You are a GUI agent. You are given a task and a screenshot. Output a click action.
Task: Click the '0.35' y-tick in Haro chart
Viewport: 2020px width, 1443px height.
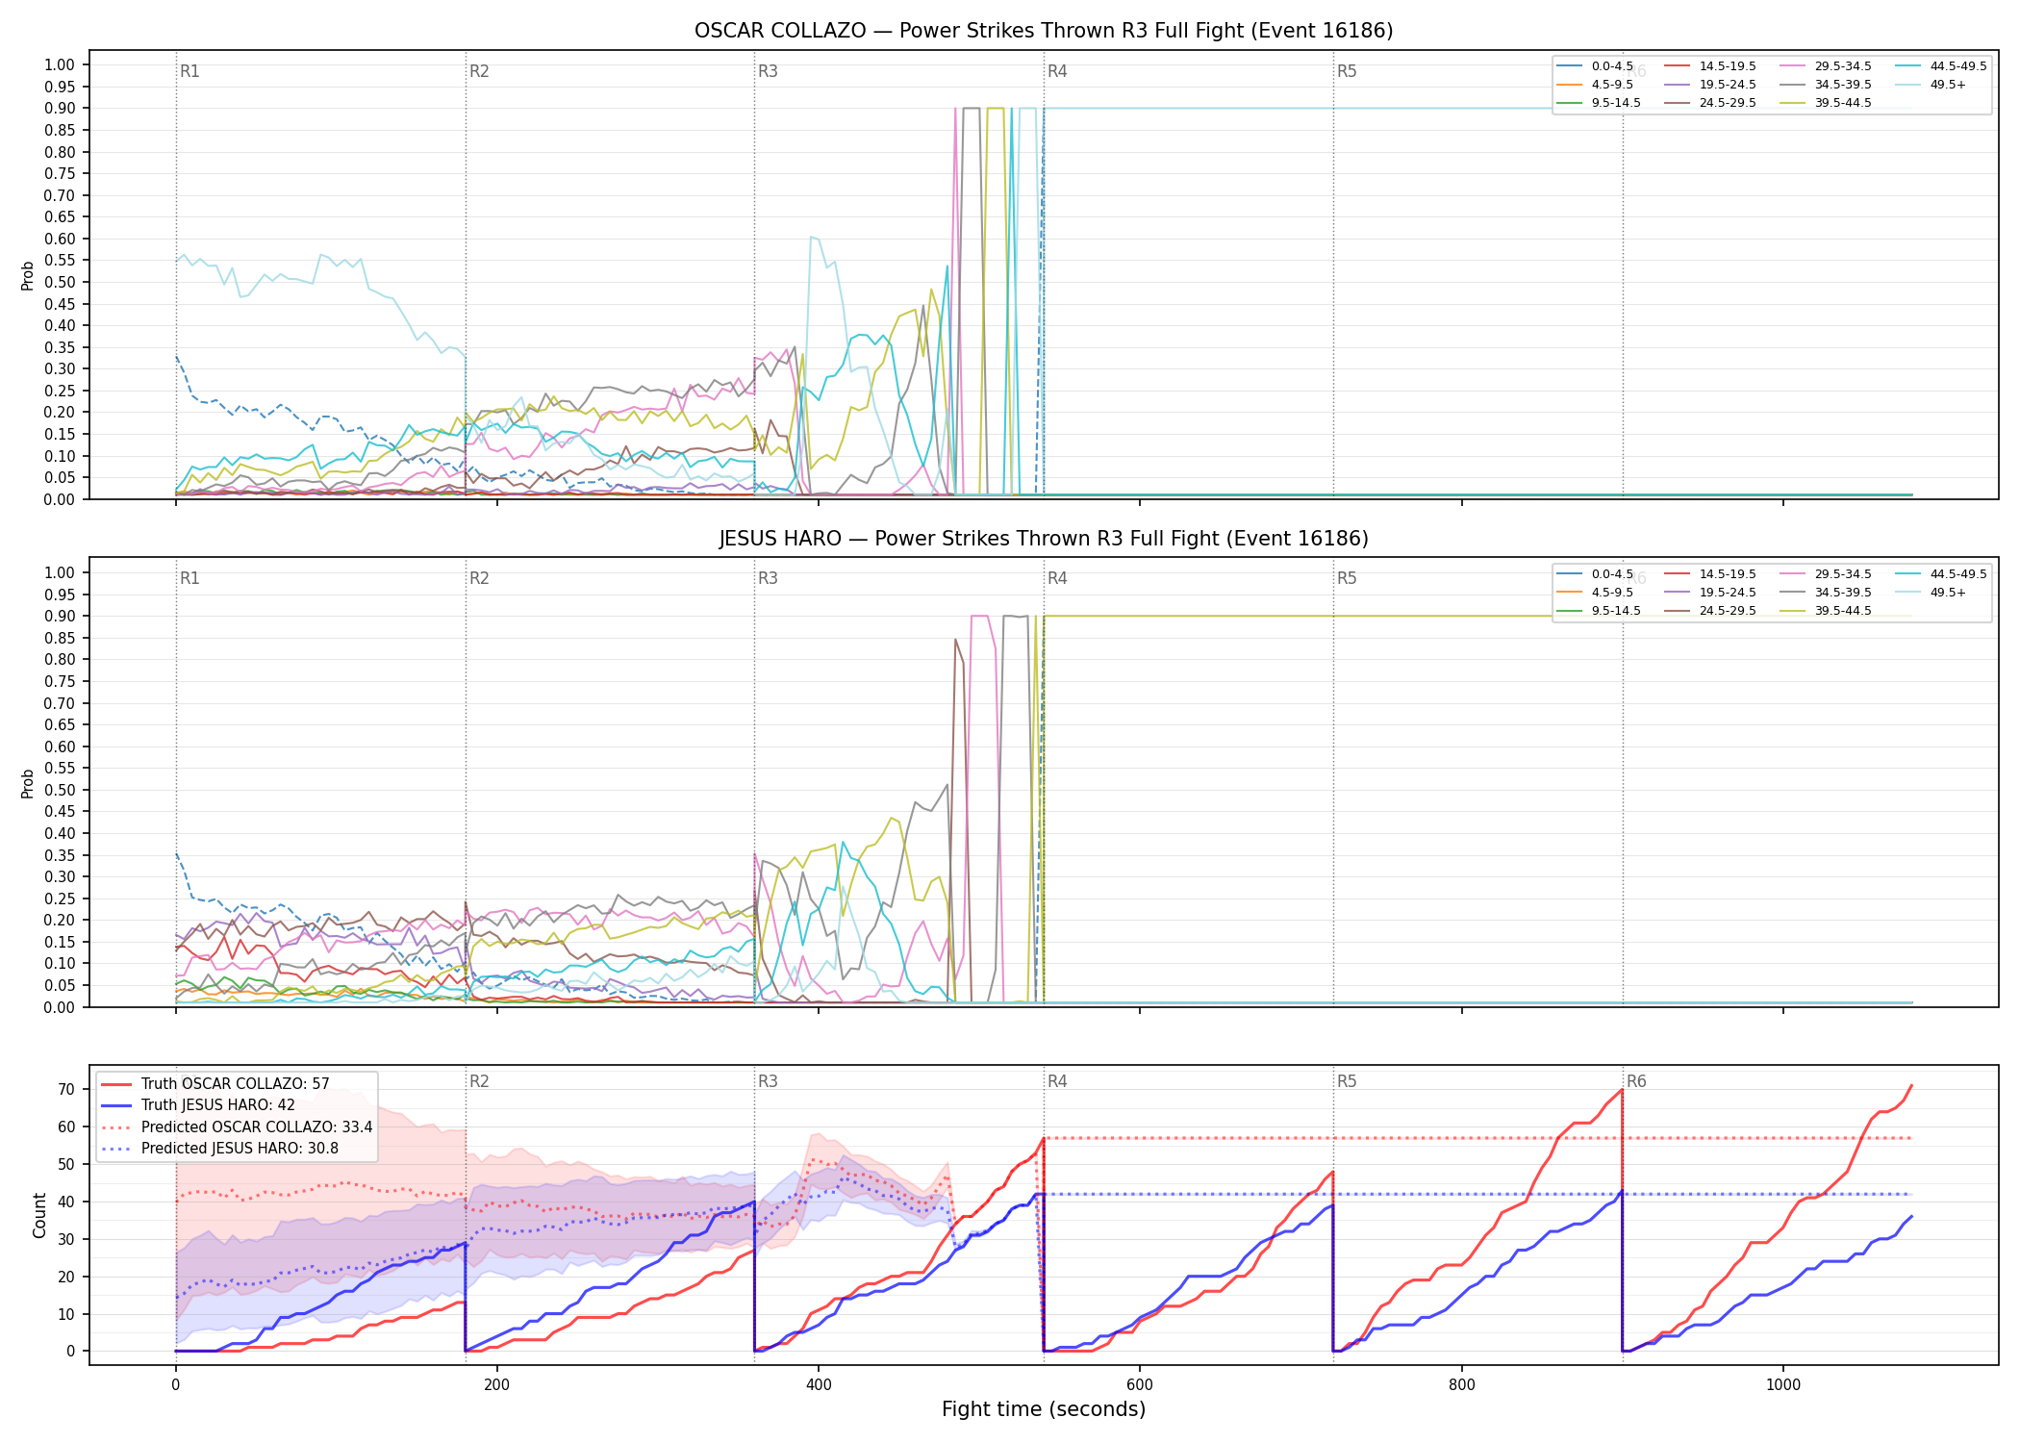(60, 855)
